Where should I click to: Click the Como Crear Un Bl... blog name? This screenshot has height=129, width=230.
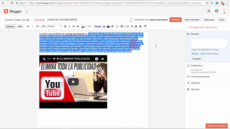coord(18,20)
